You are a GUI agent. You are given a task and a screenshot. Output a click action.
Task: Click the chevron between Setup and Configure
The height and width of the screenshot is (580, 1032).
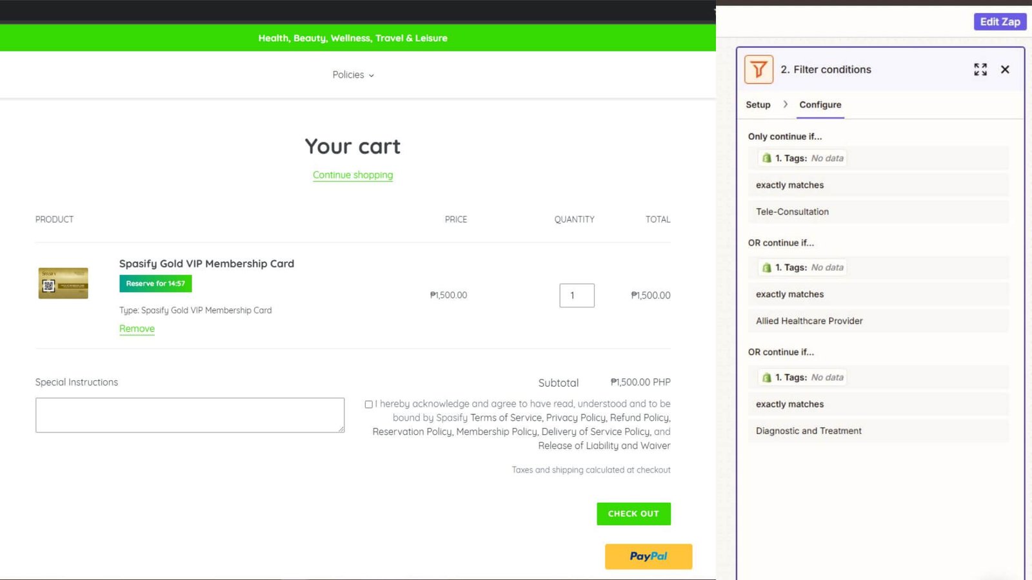tap(785, 104)
